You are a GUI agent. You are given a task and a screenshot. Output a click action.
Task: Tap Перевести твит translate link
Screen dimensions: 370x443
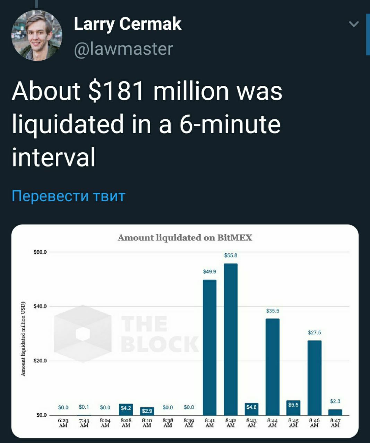pyautogui.click(x=68, y=196)
